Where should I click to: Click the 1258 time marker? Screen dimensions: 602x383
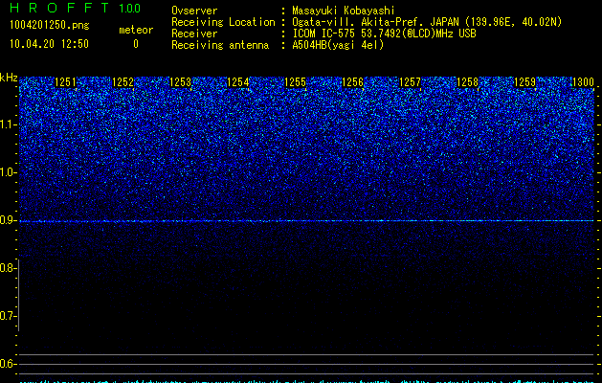(x=468, y=82)
